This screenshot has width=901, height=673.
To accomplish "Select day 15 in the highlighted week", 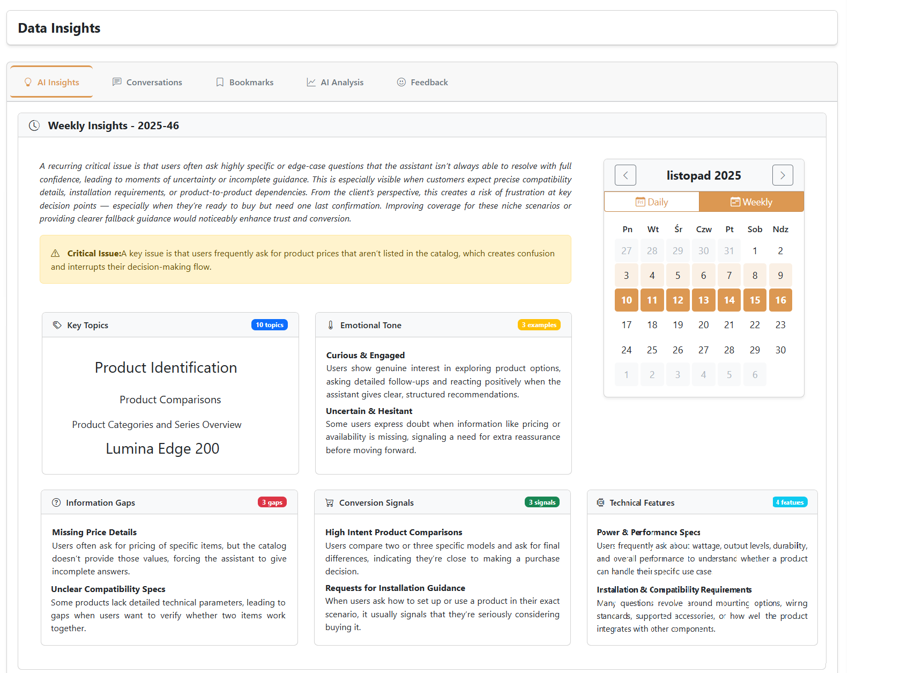I will pos(755,300).
